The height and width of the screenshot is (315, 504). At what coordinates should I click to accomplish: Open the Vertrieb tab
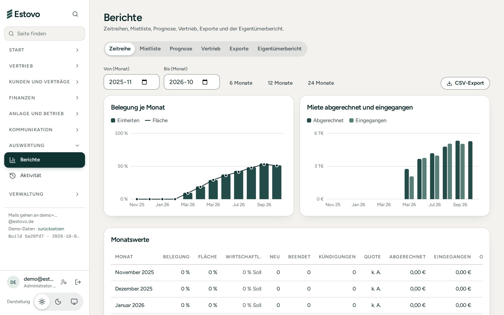pyautogui.click(x=211, y=49)
